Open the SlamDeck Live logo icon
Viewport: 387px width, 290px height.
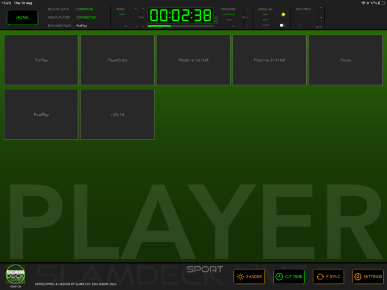click(15, 274)
